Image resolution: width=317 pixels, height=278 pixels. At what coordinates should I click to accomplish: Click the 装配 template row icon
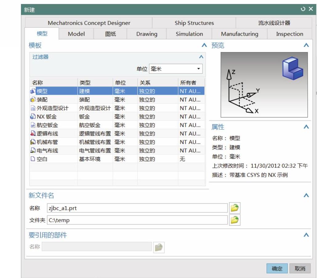tap(33, 100)
